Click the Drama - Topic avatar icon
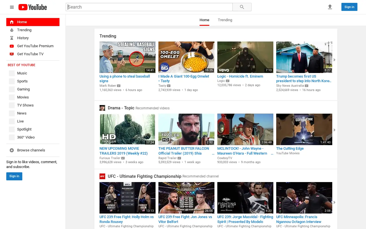The height and width of the screenshot is (229, 366). (x=102, y=108)
